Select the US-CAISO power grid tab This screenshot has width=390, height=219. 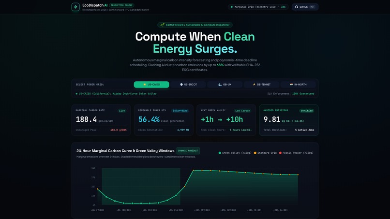(x=151, y=85)
